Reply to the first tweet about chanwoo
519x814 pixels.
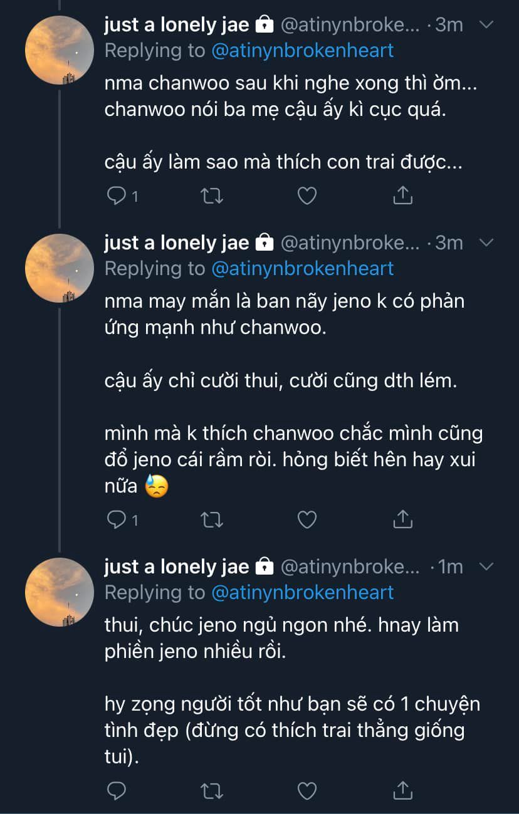tap(117, 196)
